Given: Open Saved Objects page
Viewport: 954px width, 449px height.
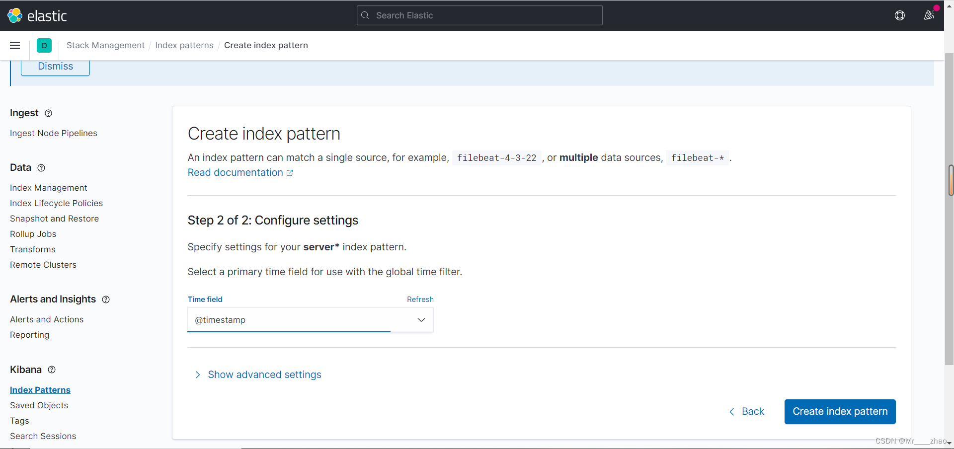Looking at the screenshot, I should [39, 405].
